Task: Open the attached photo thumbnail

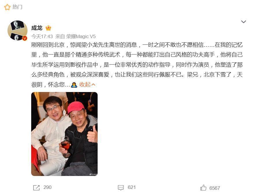Action: point(64,134)
